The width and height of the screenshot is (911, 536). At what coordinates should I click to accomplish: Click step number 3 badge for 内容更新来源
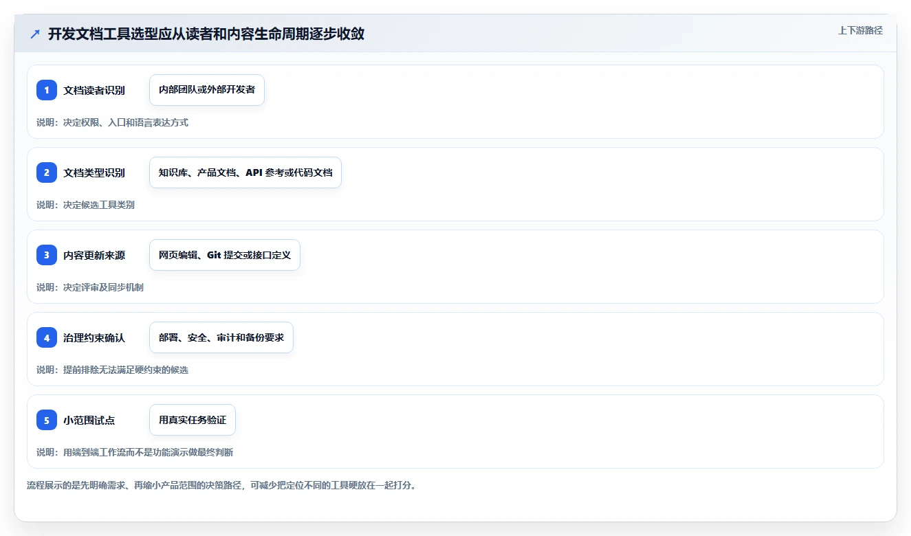point(47,255)
